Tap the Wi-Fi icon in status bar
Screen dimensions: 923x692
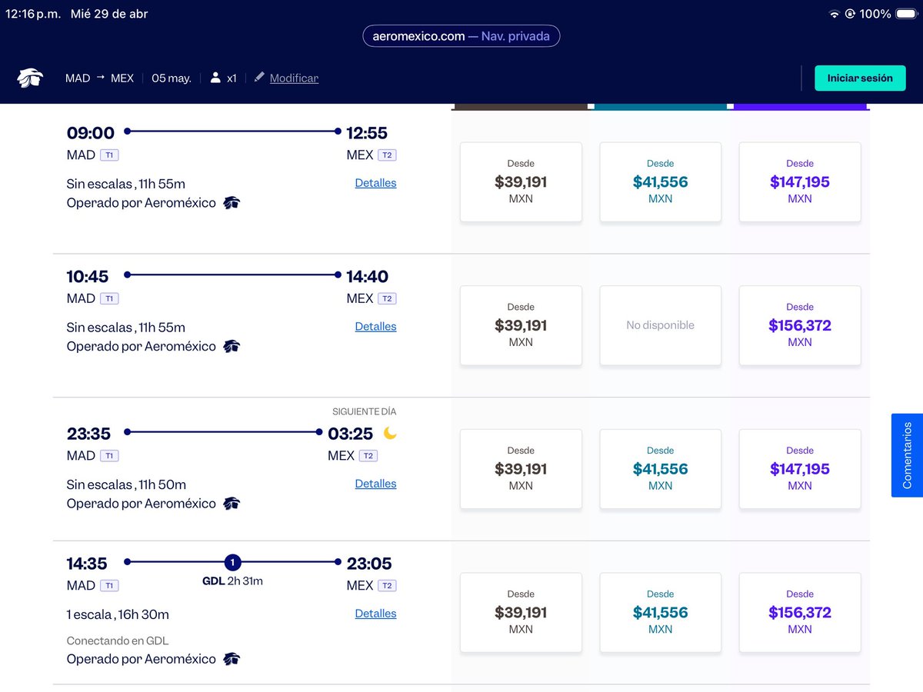[834, 14]
